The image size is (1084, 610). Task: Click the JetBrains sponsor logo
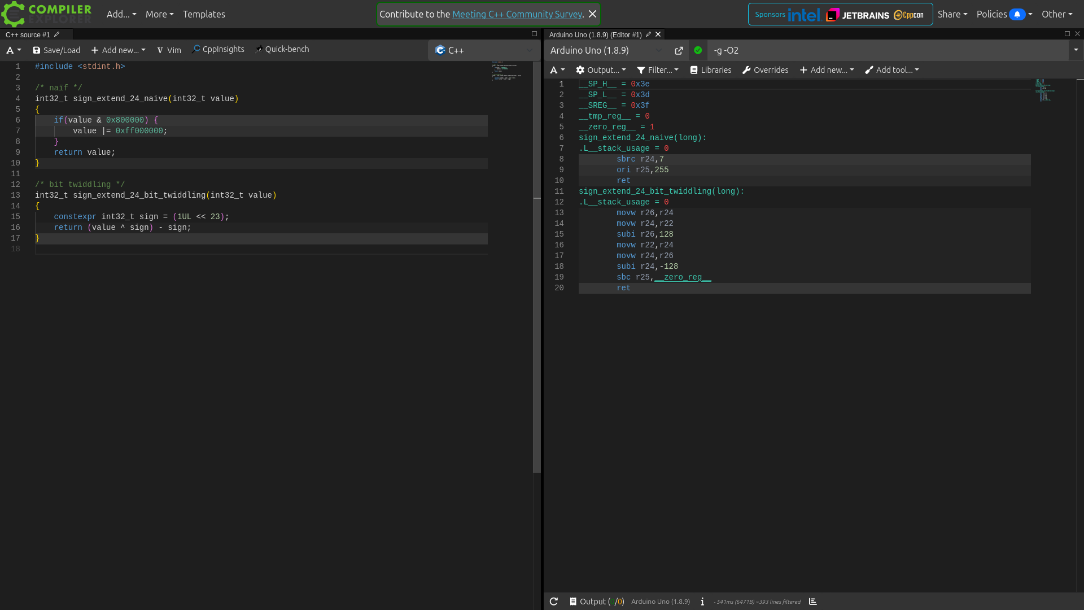point(858,15)
